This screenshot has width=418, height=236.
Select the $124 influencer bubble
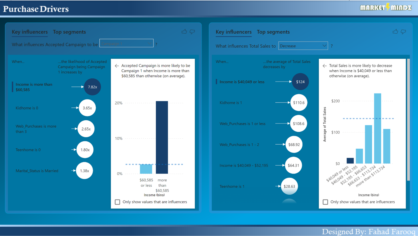[x=300, y=82]
